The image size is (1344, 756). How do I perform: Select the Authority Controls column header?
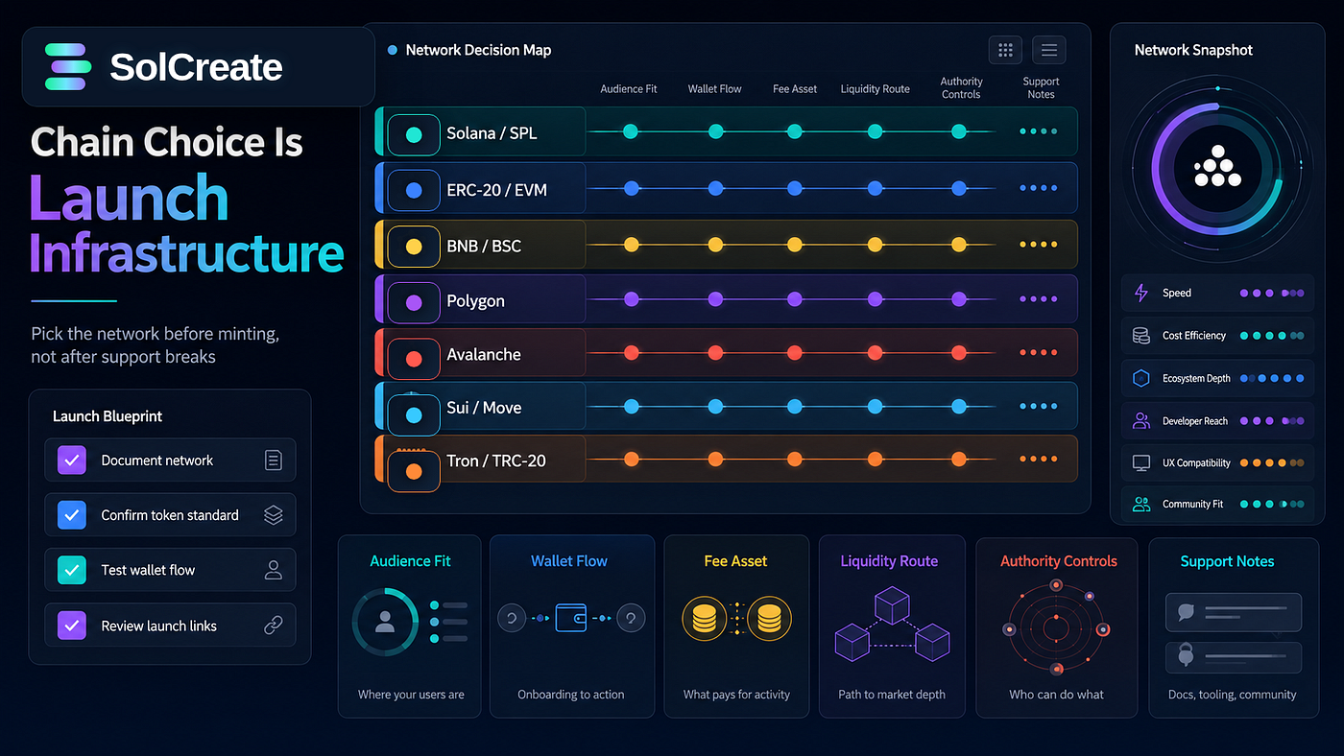click(961, 88)
